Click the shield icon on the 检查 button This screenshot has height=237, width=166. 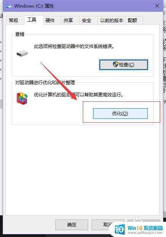[x=116, y=64]
